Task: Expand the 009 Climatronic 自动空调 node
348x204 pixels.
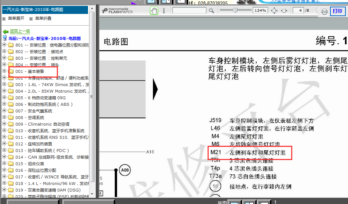Action: (4, 124)
